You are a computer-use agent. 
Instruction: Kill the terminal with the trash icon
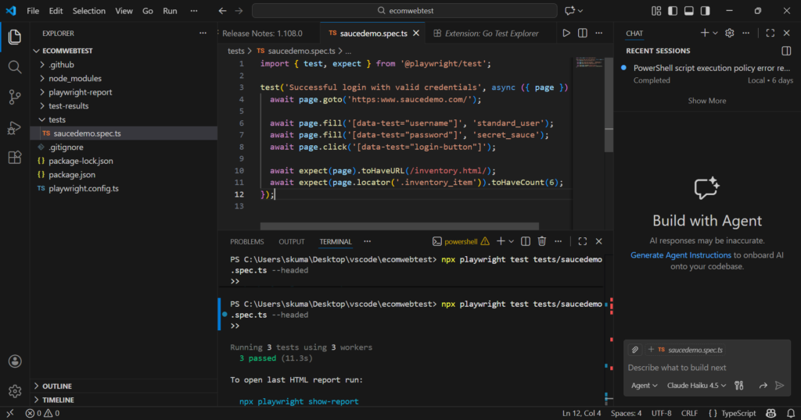pos(541,242)
